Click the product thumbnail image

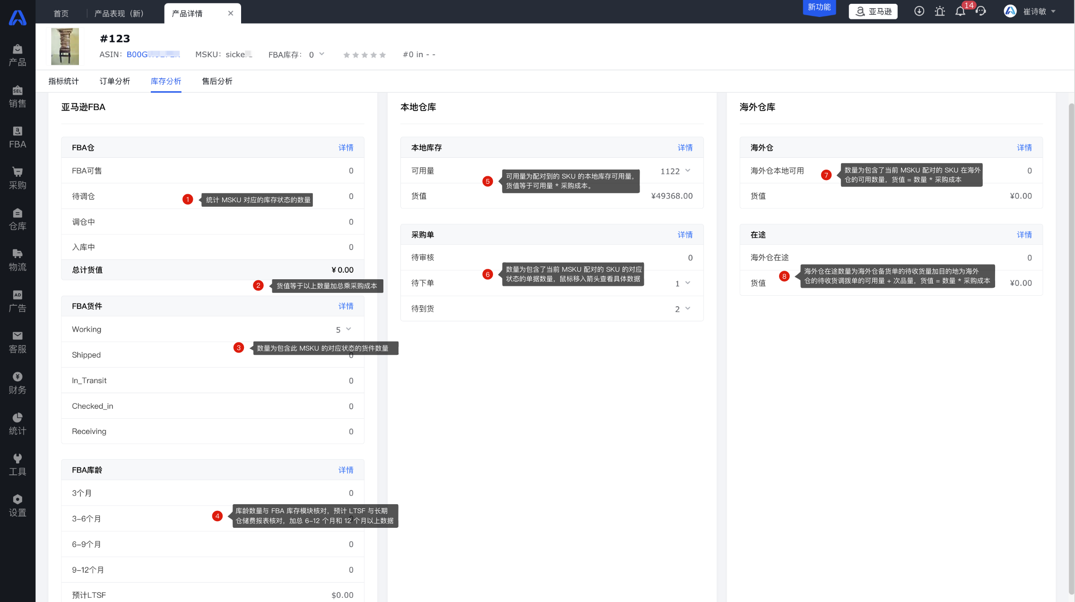pyautogui.click(x=65, y=46)
